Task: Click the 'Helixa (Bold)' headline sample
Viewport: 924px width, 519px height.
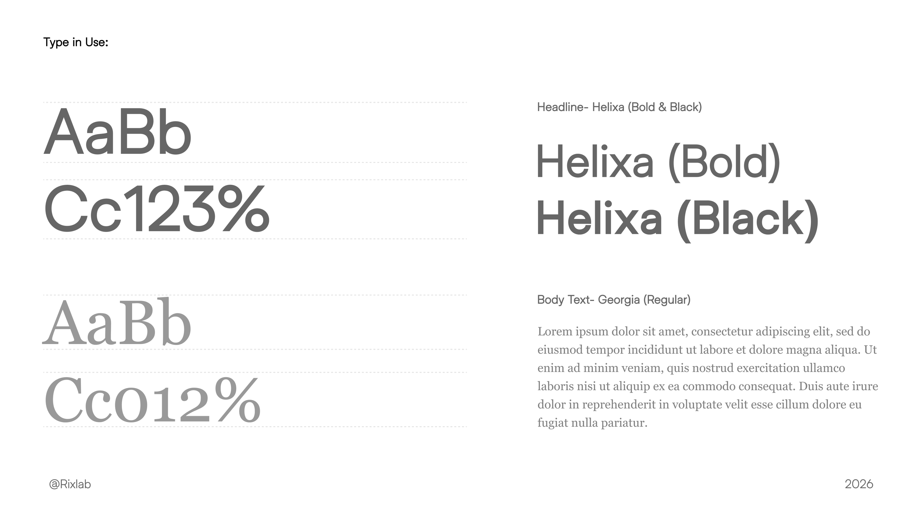Action: 659,163
